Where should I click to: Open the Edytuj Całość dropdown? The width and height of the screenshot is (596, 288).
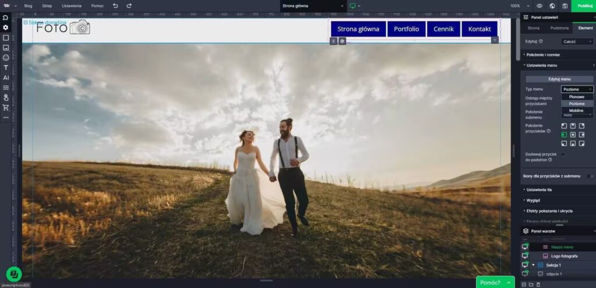tap(577, 42)
